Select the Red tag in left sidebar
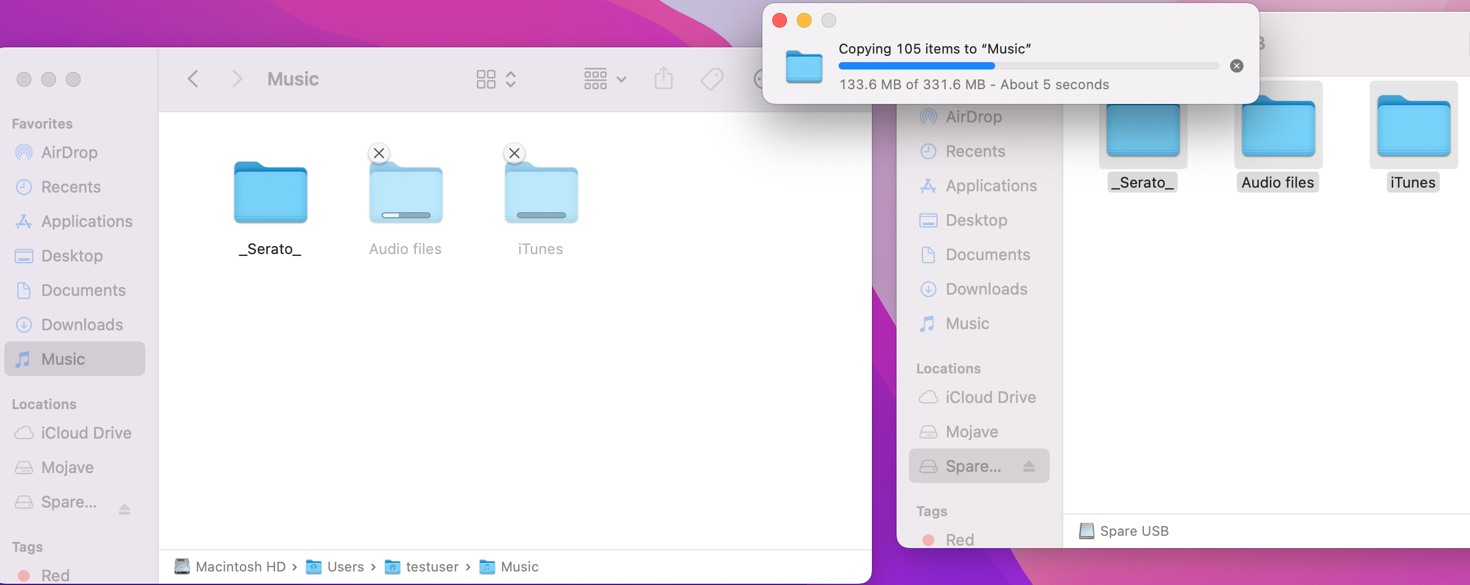 [x=55, y=575]
